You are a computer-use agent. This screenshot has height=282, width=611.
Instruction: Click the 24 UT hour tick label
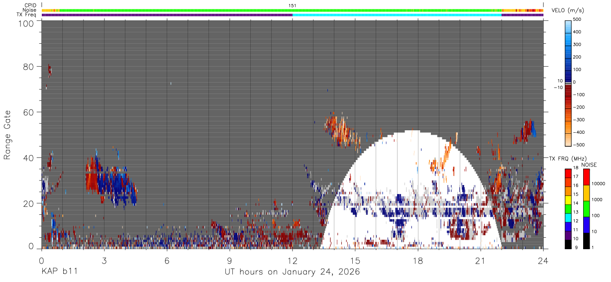pyautogui.click(x=543, y=260)
